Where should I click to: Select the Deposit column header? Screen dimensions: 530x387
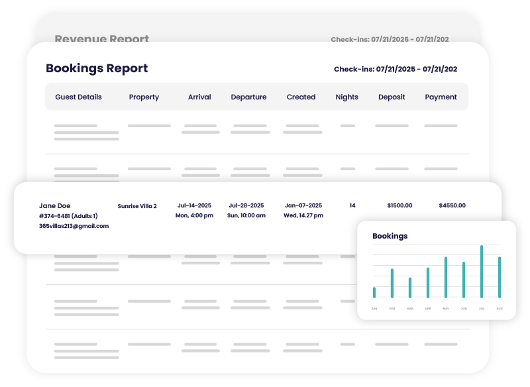[x=392, y=97]
